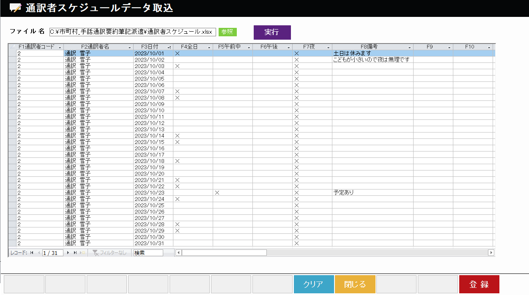
Task: Go to first record in navigator
Action: pos(32,253)
